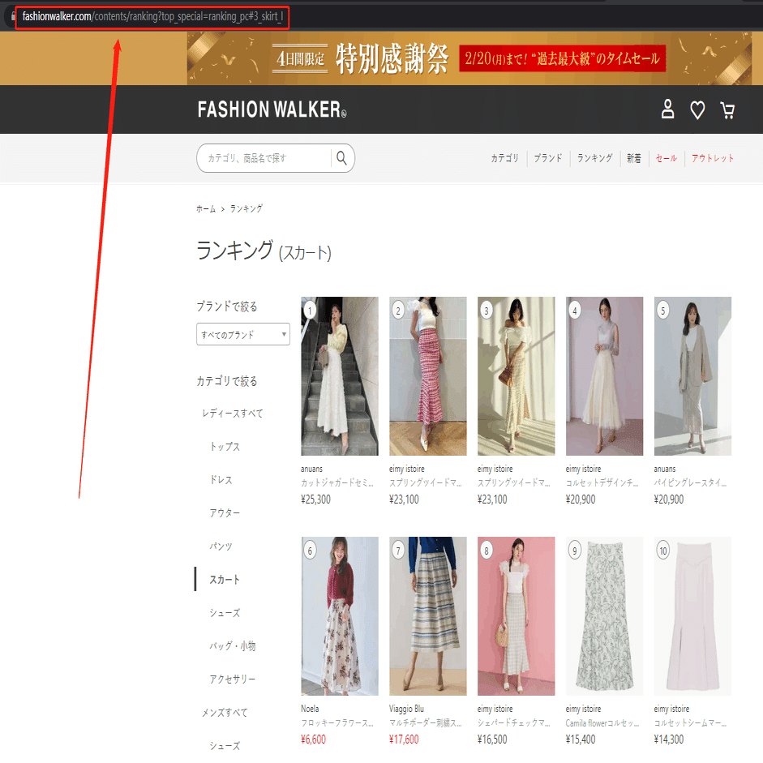Open rank 1 anuans skirt thumbnail
The width and height of the screenshot is (763, 763).
click(x=340, y=376)
